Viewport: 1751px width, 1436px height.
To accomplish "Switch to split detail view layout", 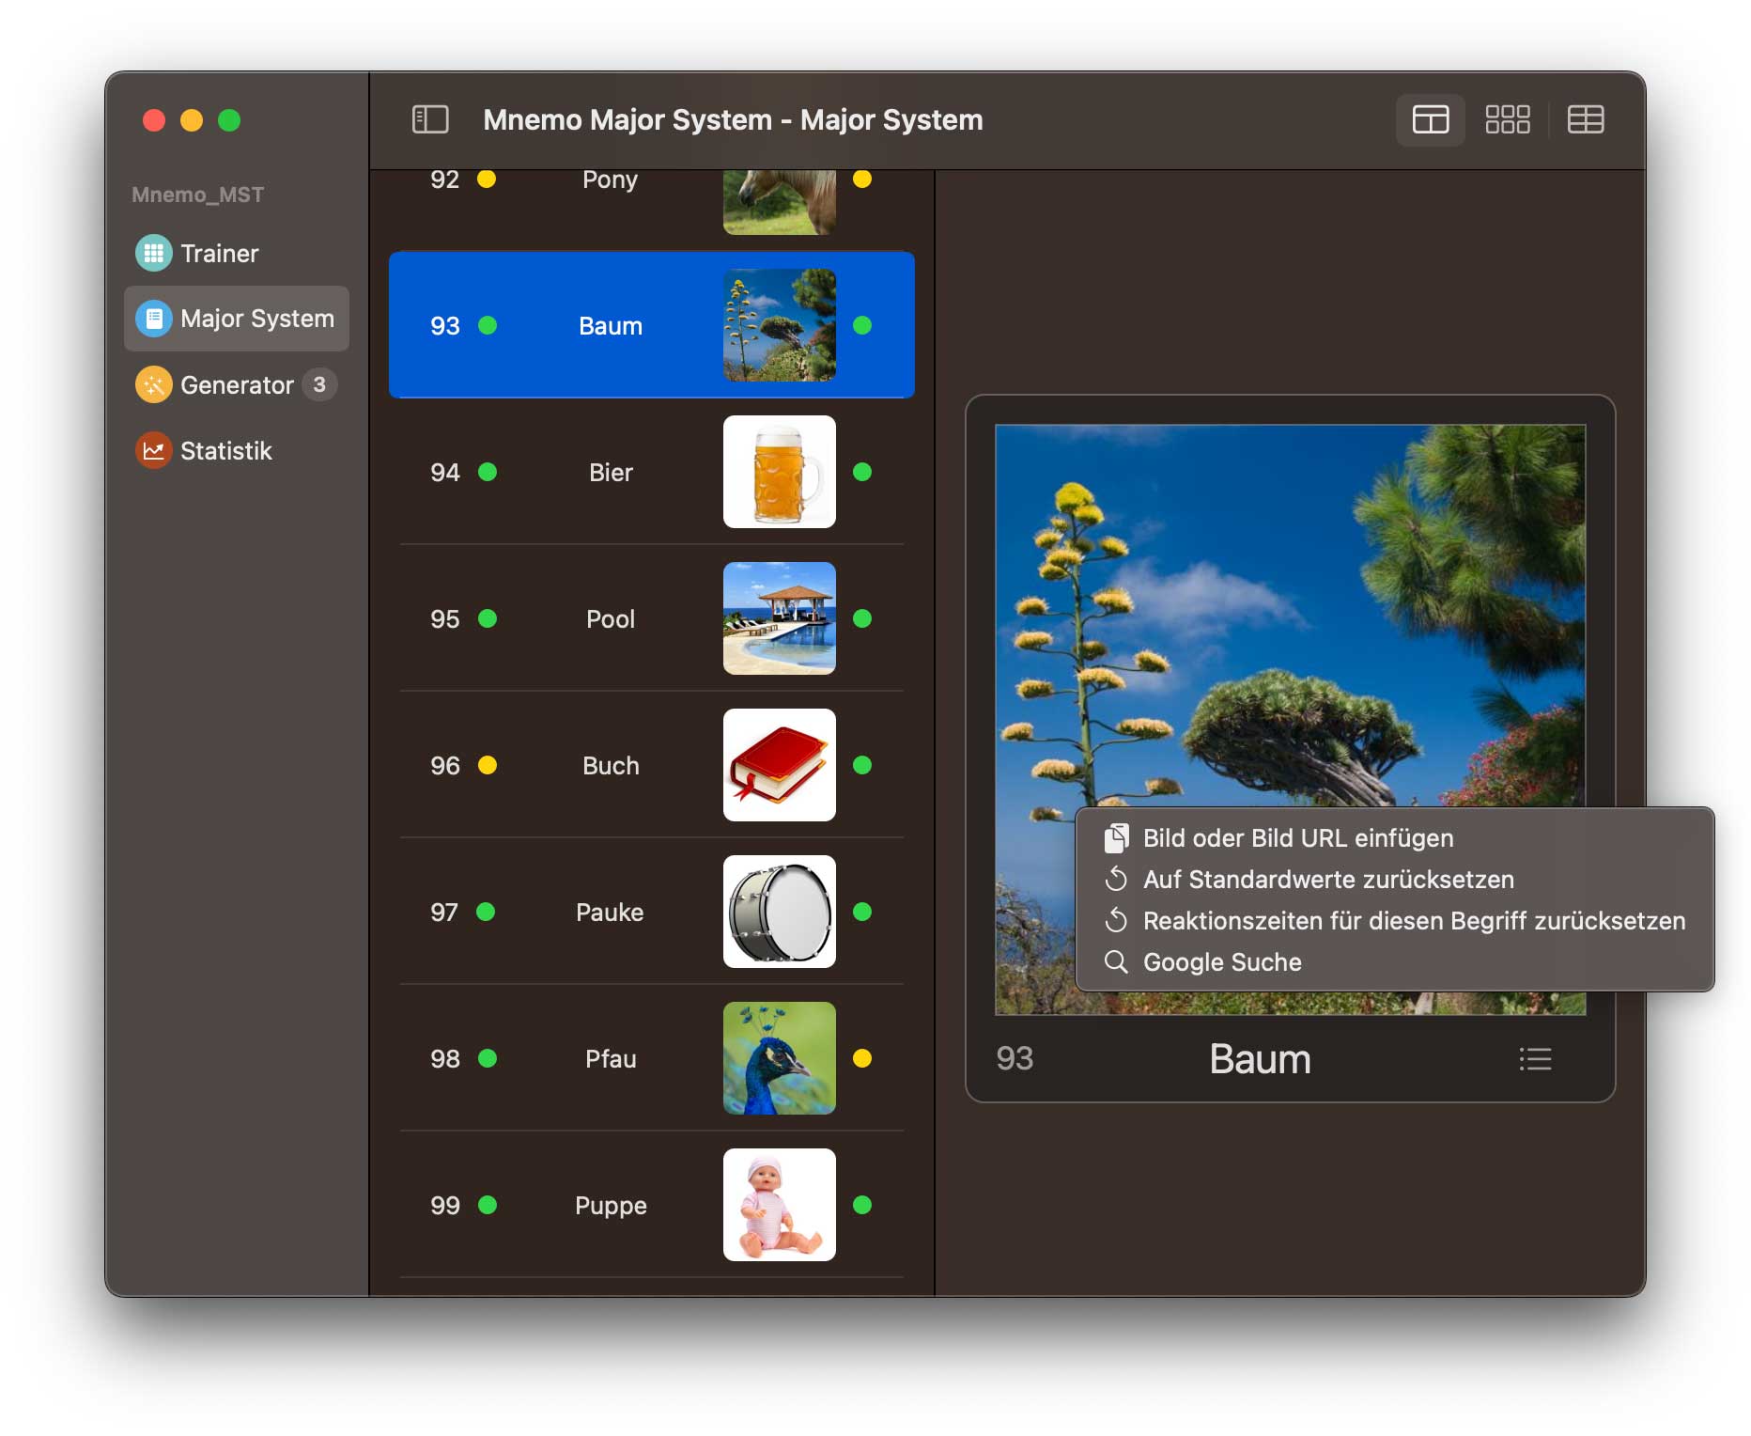I will tap(1430, 119).
